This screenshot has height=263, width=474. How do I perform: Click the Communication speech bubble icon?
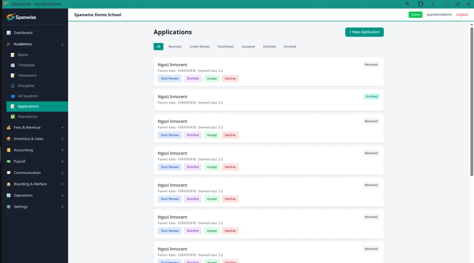[x=9, y=173]
